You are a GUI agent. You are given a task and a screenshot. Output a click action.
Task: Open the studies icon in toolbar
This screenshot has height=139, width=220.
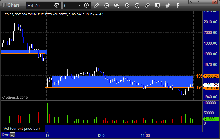(x=107, y=6)
